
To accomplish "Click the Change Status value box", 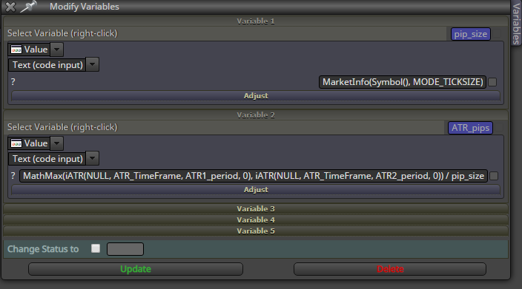I will [x=125, y=249].
